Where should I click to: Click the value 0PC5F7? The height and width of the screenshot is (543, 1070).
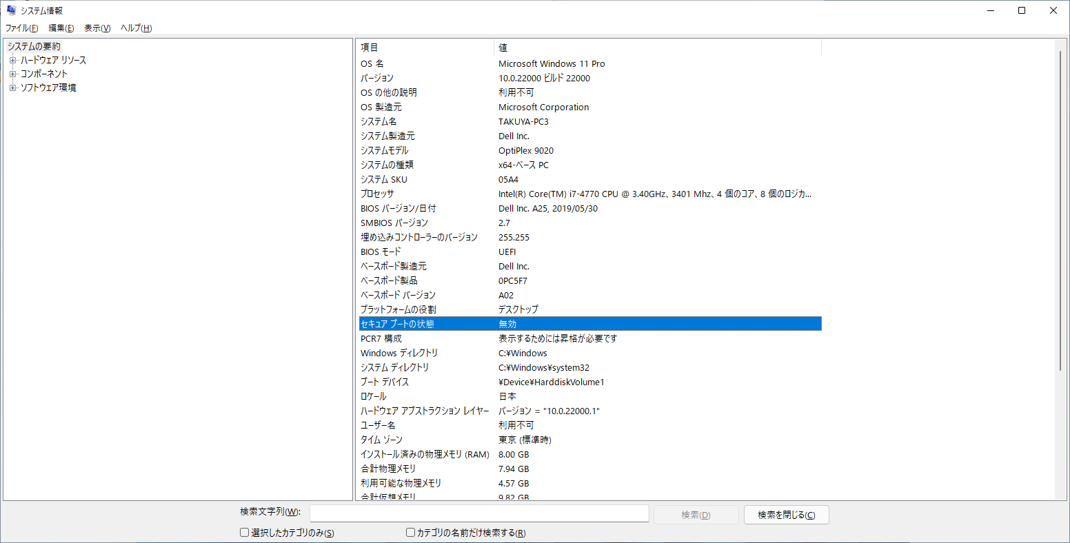513,280
